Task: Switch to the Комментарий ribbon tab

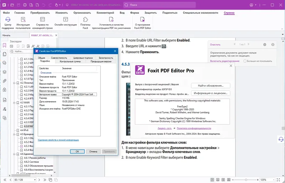Action: (105, 13)
